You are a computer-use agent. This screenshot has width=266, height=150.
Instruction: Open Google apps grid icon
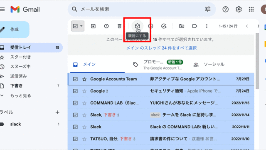point(251,9)
